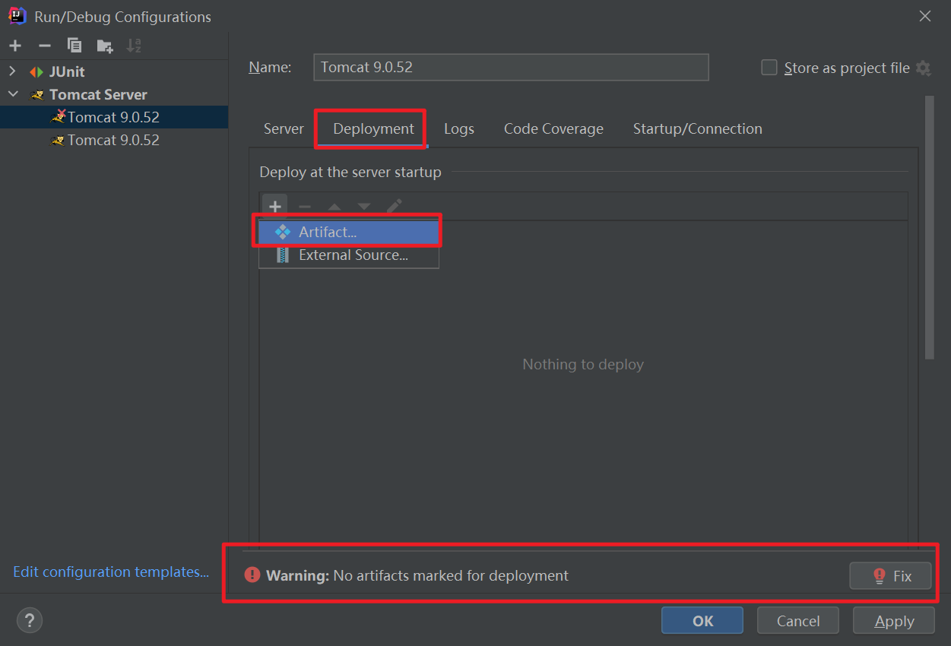Open the Code Coverage tab
951x646 pixels.
tap(553, 128)
